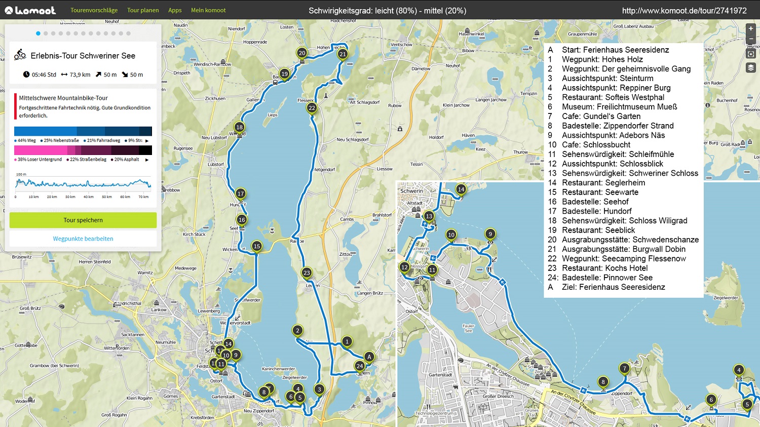The height and width of the screenshot is (427, 760).
Task: Switch to the last carousel dot
Action: (x=128, y=33)
